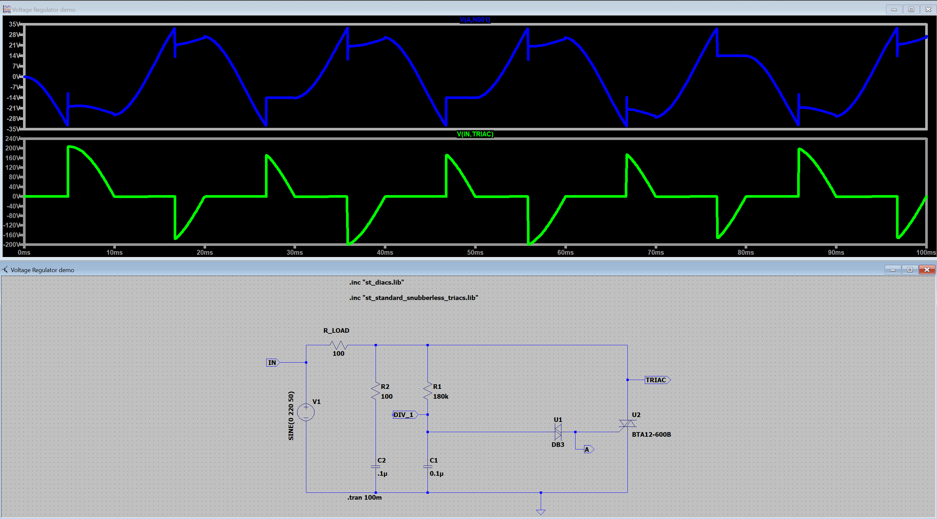The image size is (937, 519).
Task: Click the 100 value of R2
Action: (387, 396)
